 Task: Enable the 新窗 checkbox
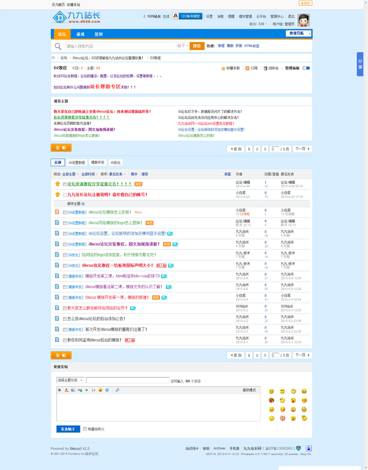[x=222, y=174]
